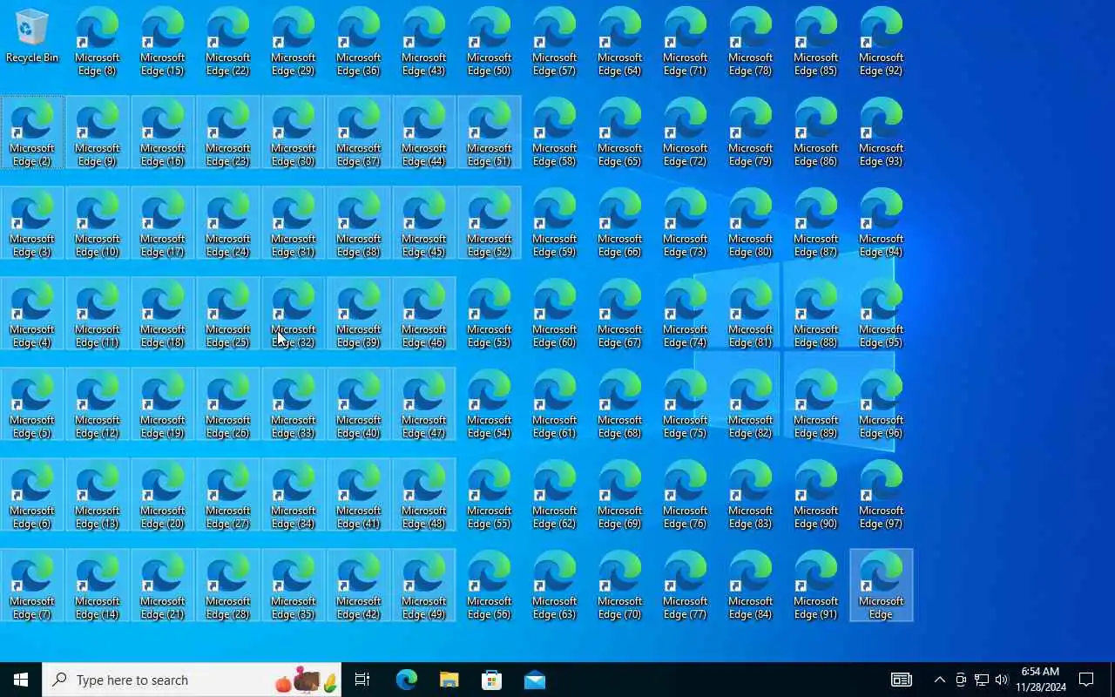The height and width of the screenshot is (697, 1115).
Task: Select Microsoft Edge (94) icon
Action: pos(882,223)
